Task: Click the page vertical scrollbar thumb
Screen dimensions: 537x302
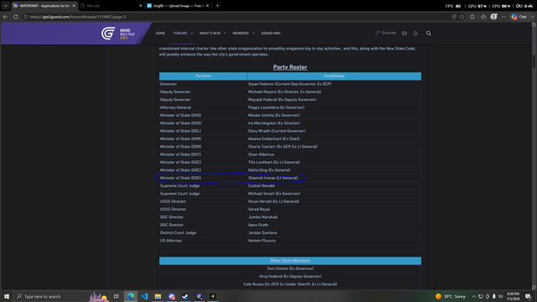Action: tap(534, 61)
